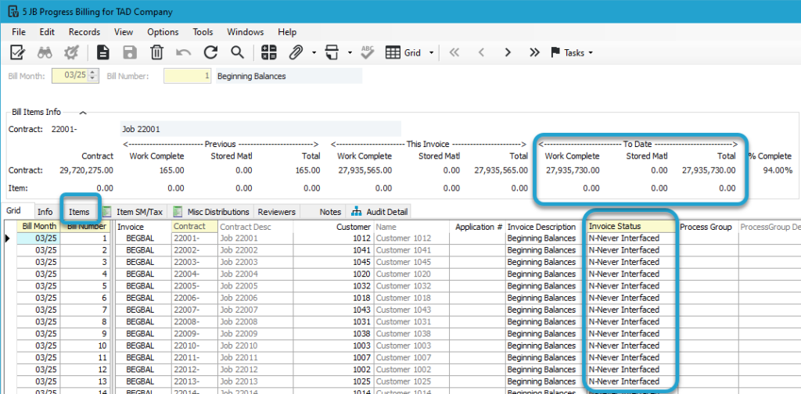The height and width of the screenshot is (394, 801).
Task: Click the magnifying glass search icon
Action: [x=237, y=52]
